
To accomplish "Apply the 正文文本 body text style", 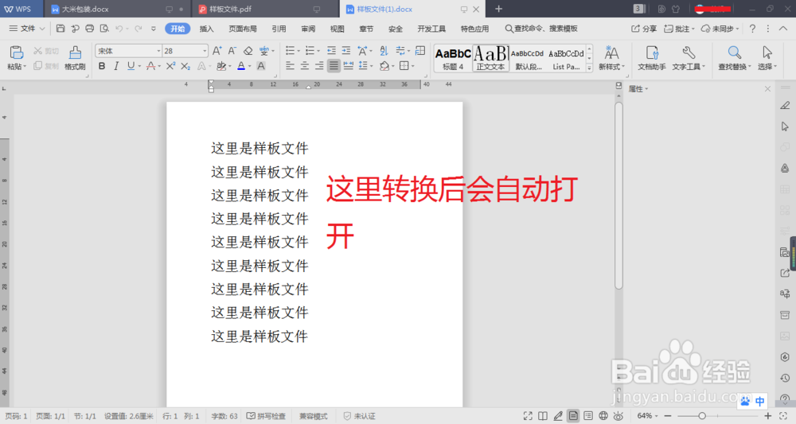I will tap(490, 58).
